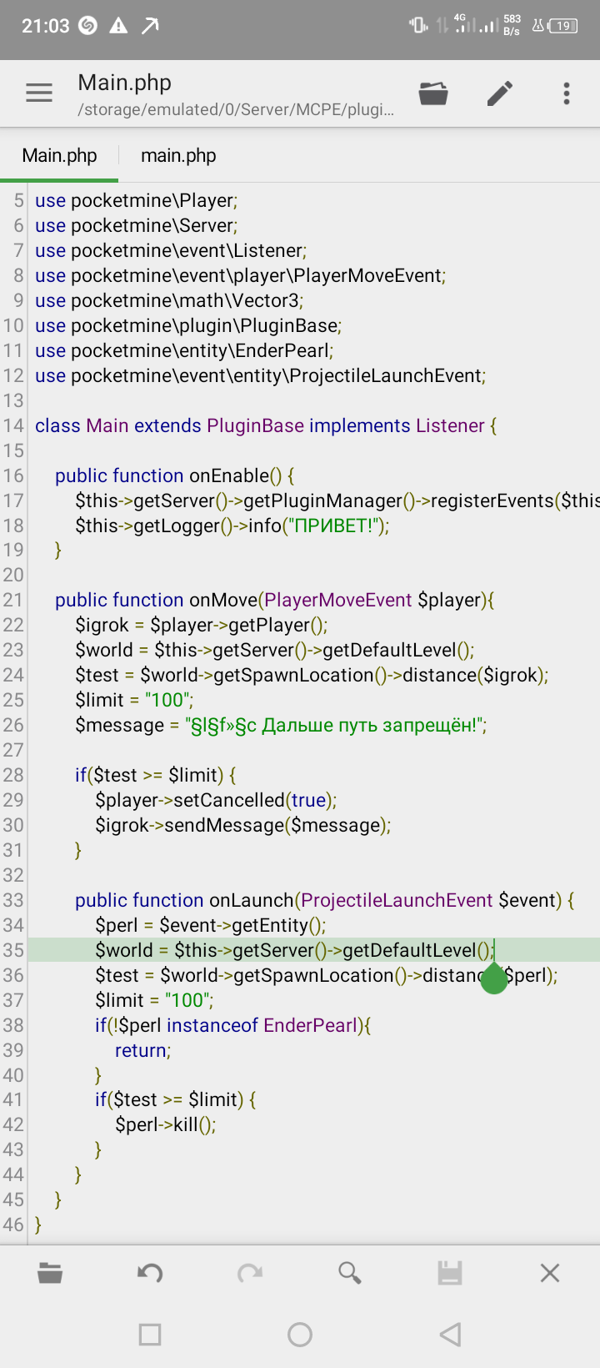Screen dimensions: 600x1368
Task: Open search with the magnifier icon
Action: click(350, 1273)
